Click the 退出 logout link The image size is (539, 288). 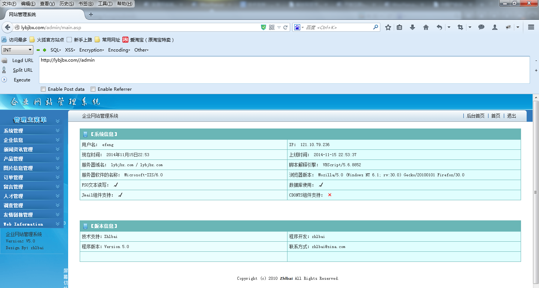click(x=511, y=116)
